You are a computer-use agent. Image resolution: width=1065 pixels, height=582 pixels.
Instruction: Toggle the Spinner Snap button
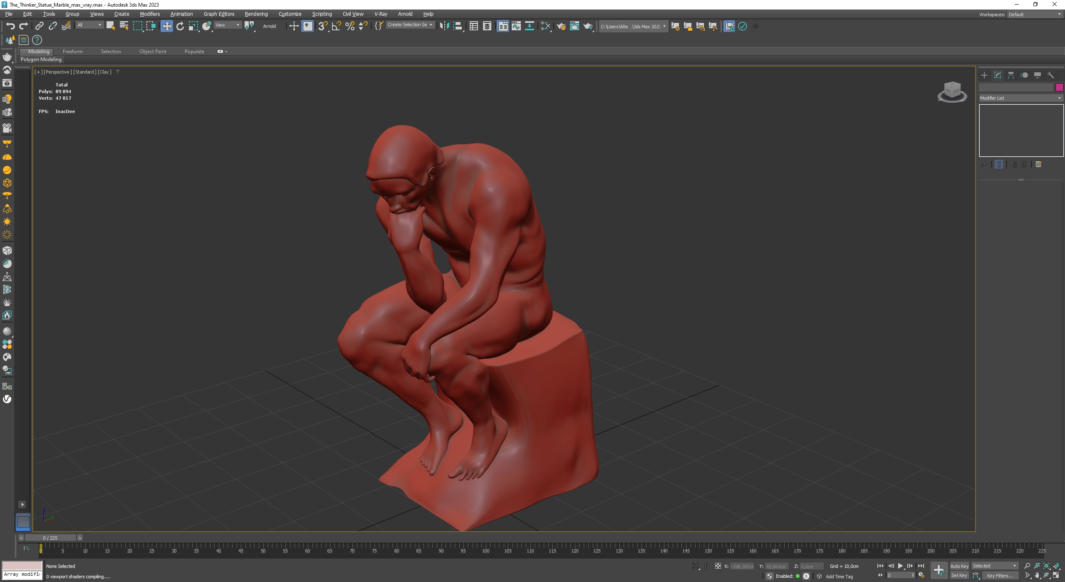pos(363,26)
